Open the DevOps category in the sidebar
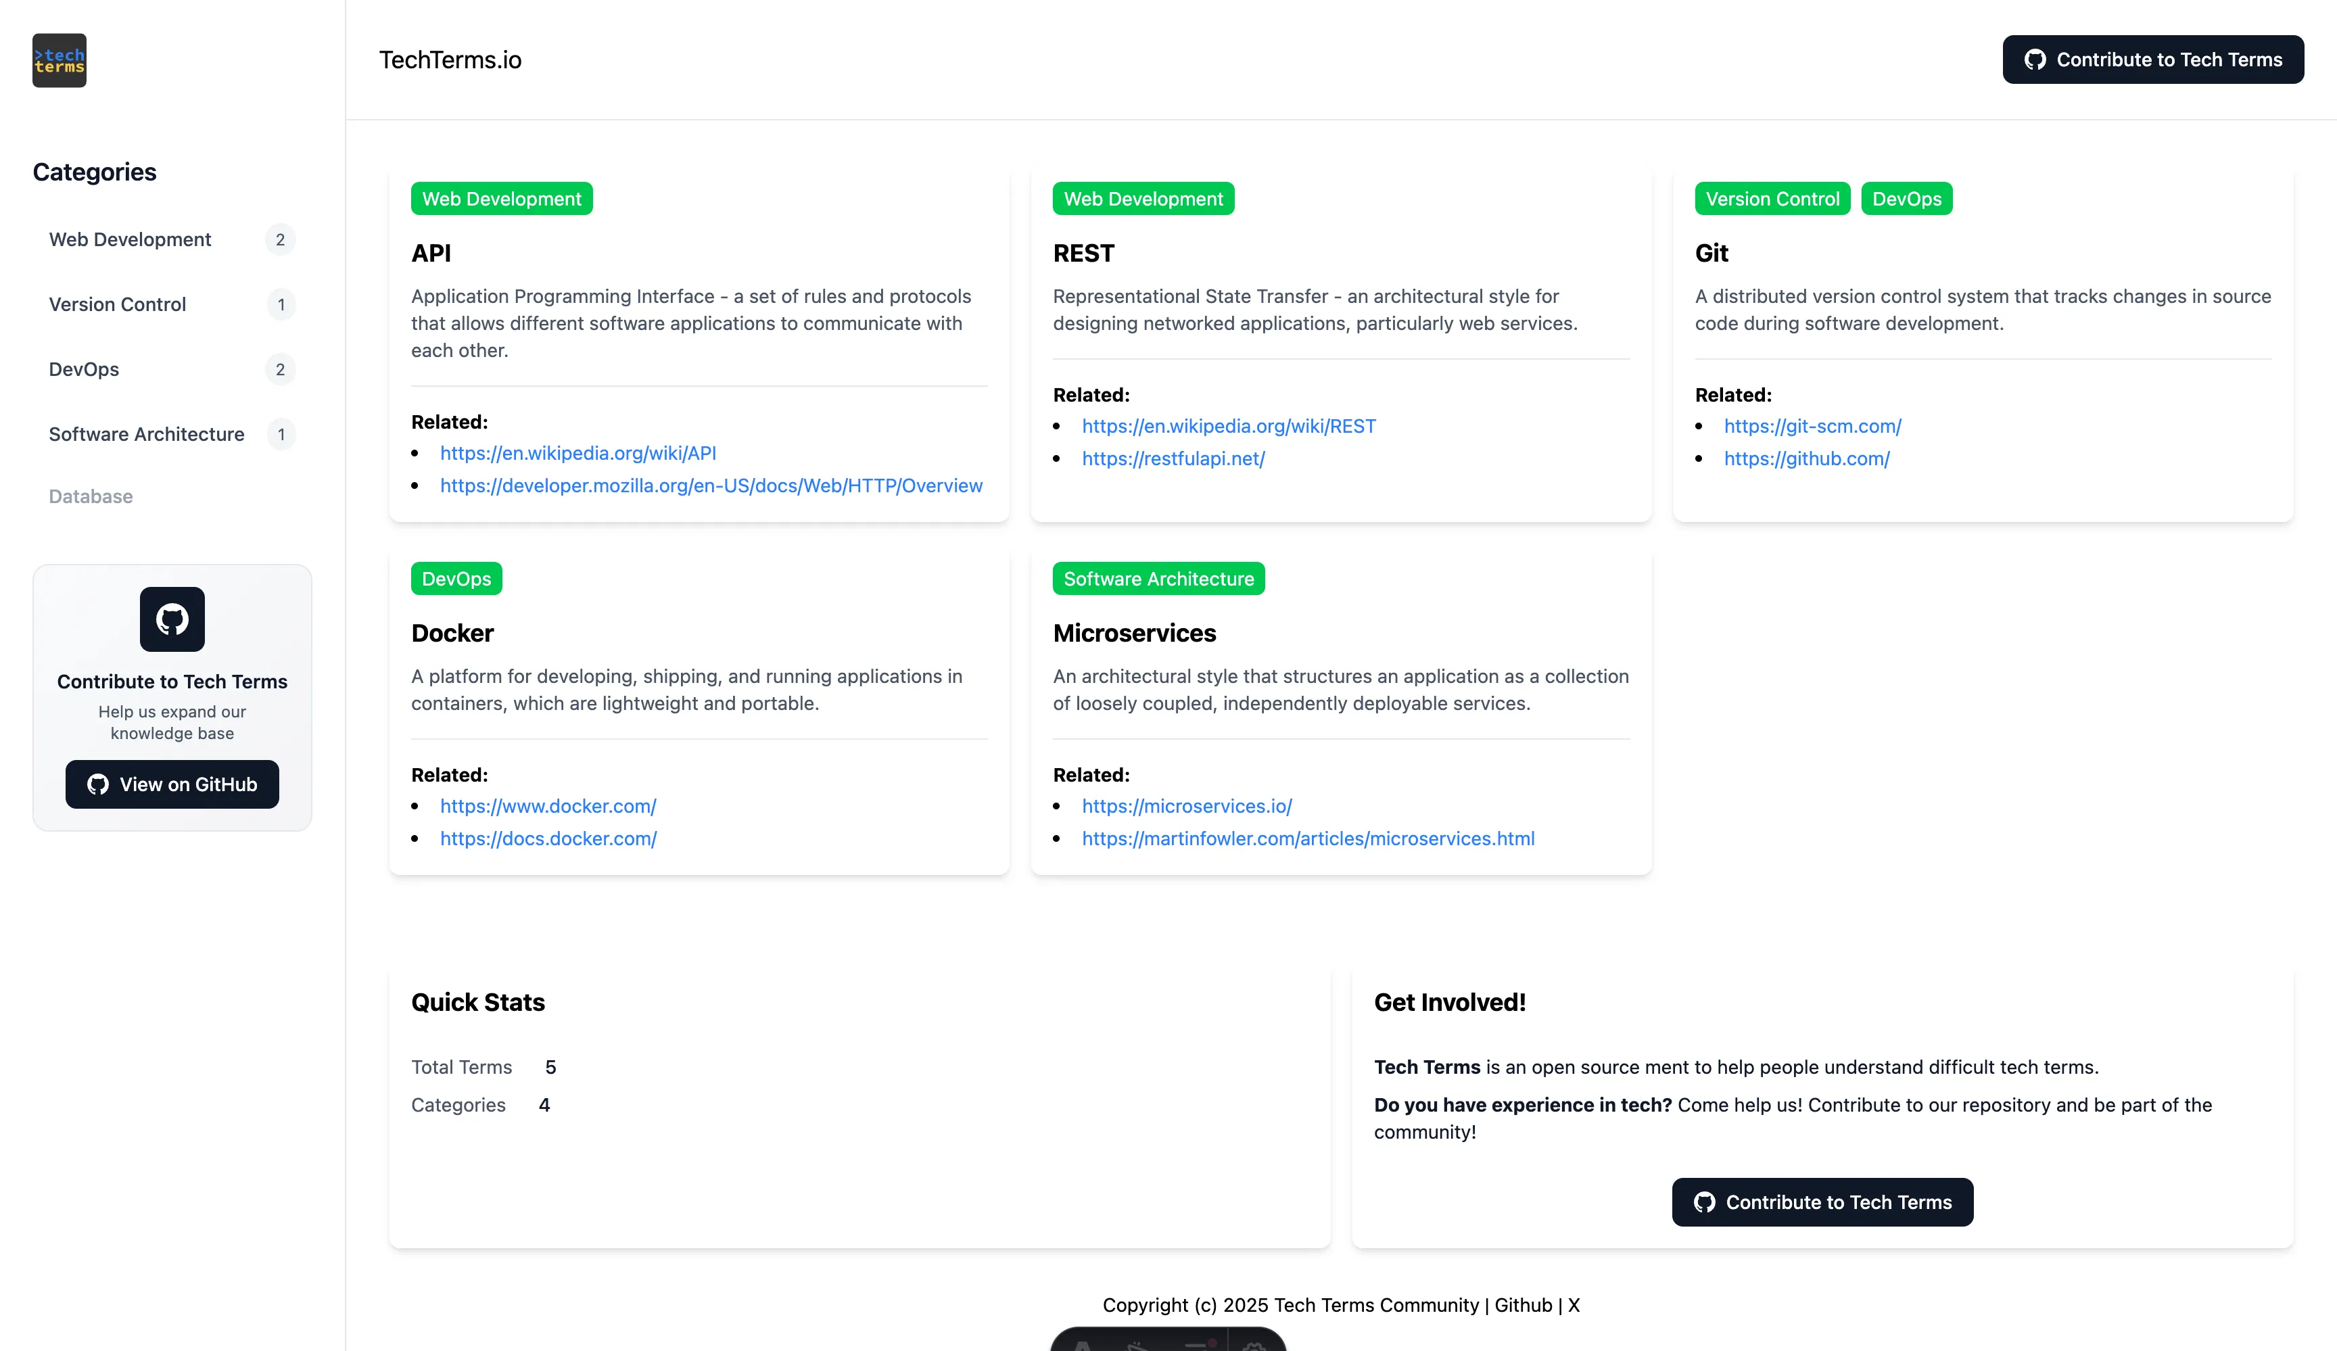This screenshot has width=2337, height=1351. [x=83, y=369]
